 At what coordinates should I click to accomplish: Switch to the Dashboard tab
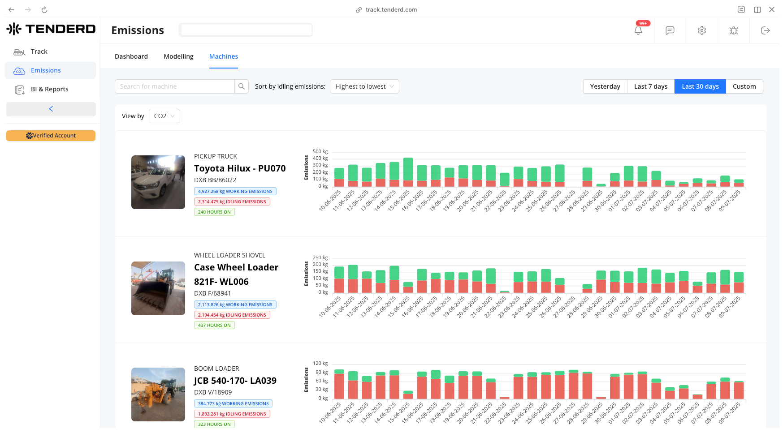(131, 56)
